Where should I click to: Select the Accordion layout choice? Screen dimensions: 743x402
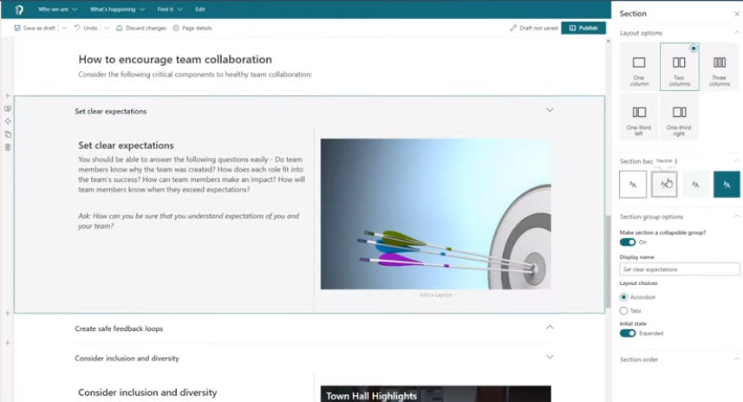(623, 297)
